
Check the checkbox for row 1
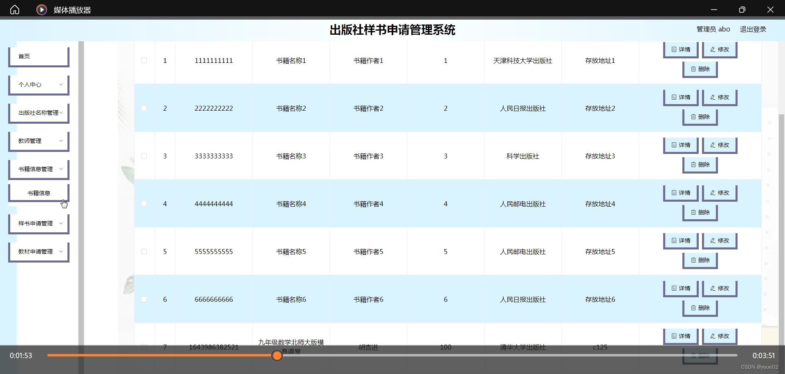(x=144, y=60)
